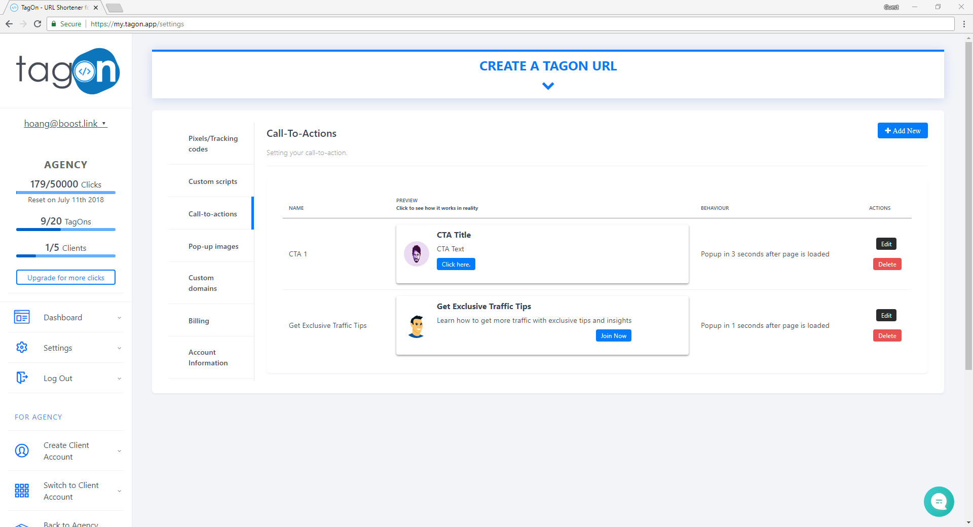The width and height of the screenshot is (973, 527).
Task: Expand the Create a TagOn URL chevron
Action: pyautogui.click(x=548, y=86)
